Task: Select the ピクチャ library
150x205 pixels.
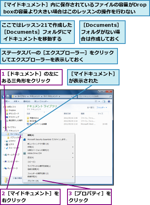Action: pos(11,141)
